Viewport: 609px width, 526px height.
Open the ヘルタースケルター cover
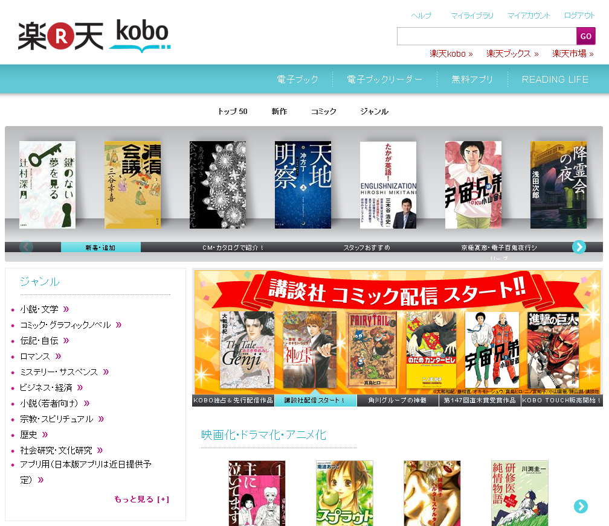pyautogui.click(x=432, y=493)
